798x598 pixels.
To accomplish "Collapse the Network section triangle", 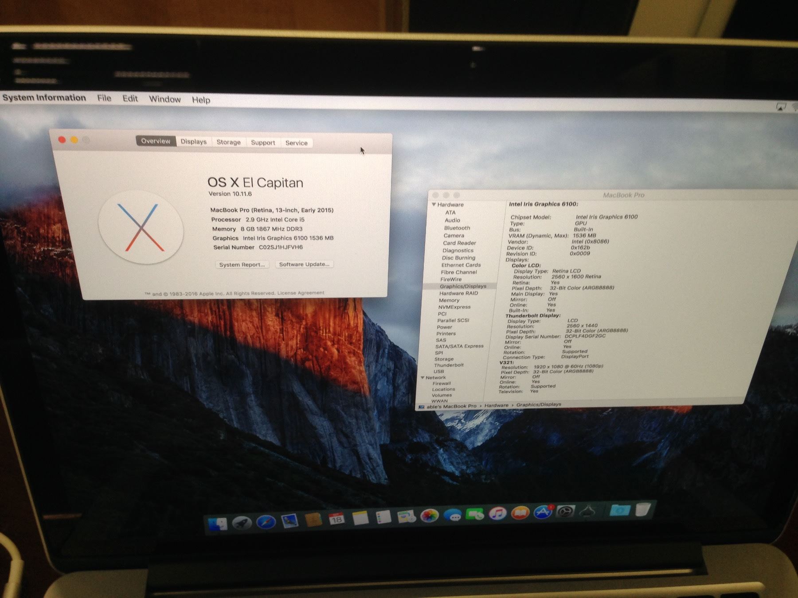I will (422, 378).
